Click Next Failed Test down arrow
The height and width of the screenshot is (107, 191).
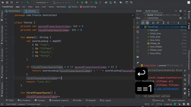point(178,23)
